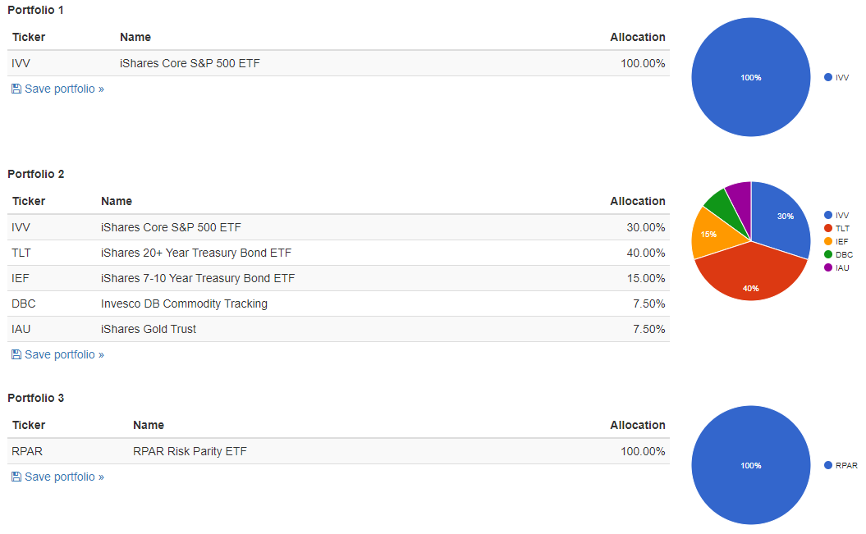Click 'iShares Gold Trust' name
This screenshot has width=866, height=534.
149,329
